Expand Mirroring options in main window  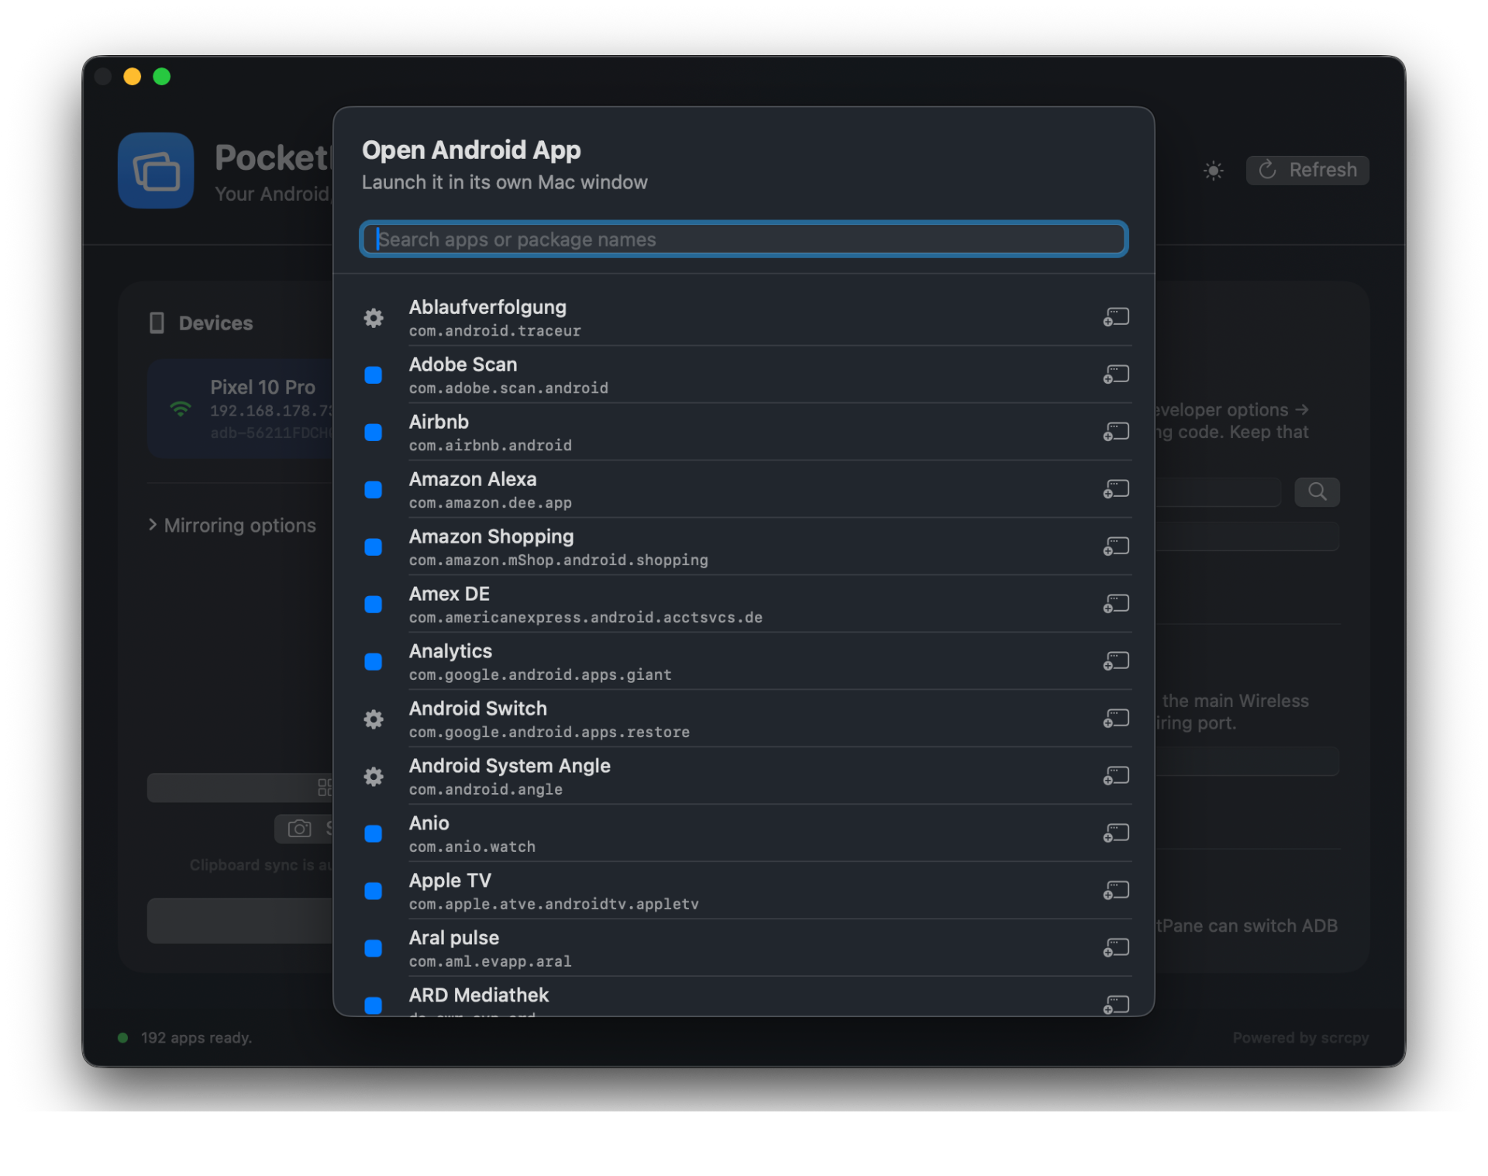pos(232,526)
